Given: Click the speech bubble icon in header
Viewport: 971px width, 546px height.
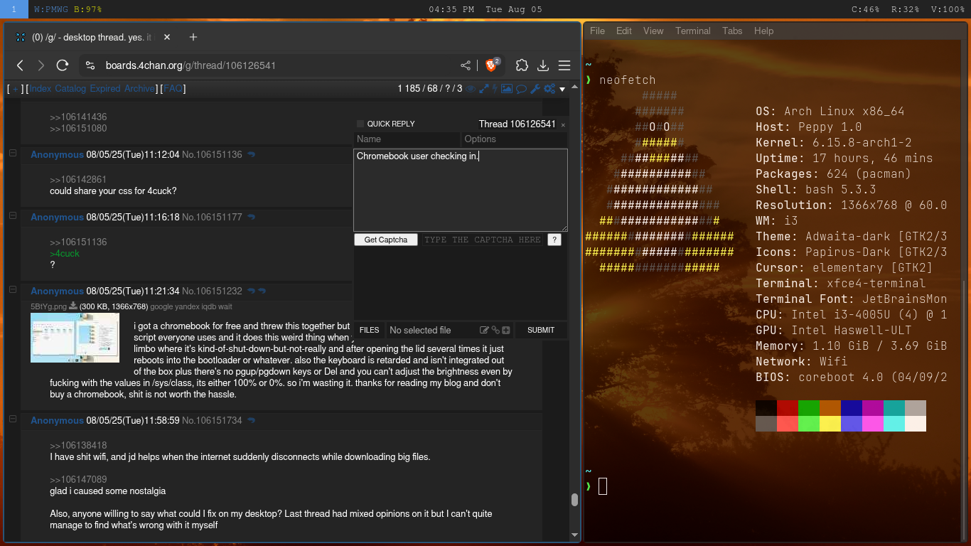Looking at the screenshot, I should (x=521, y=89).
